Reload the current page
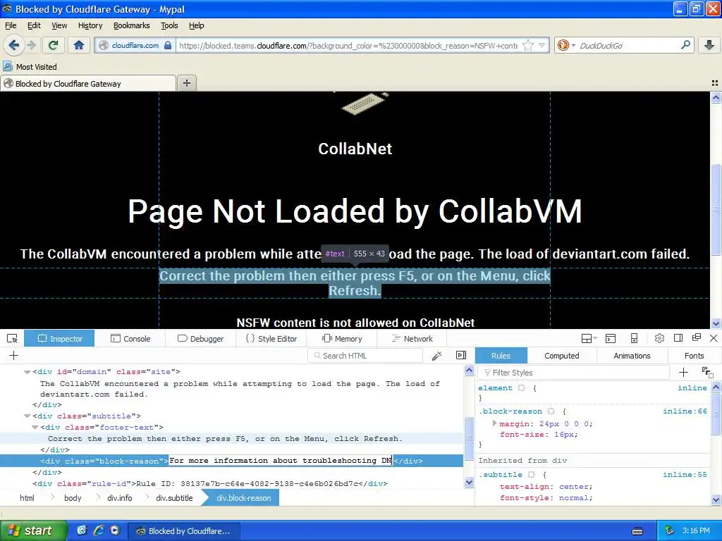The height and width of the screenshot is (541, 722). point(54,45)
